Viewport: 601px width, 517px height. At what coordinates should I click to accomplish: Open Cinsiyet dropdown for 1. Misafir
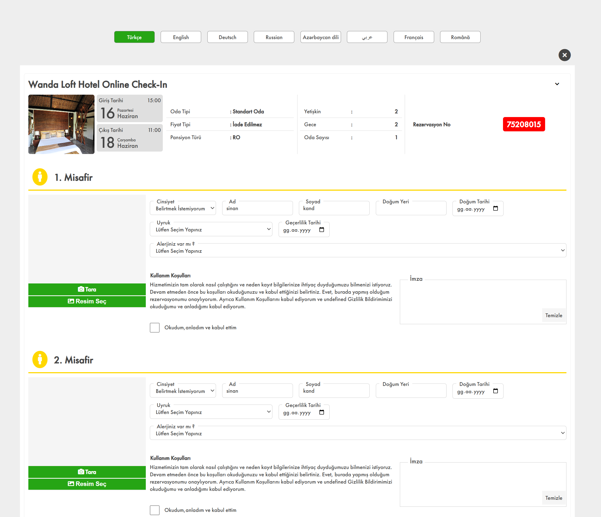pyautogui.click(x=183, y=208)
